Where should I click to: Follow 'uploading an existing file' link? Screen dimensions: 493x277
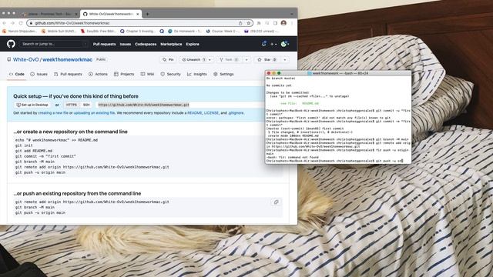[x=94, y=113]
